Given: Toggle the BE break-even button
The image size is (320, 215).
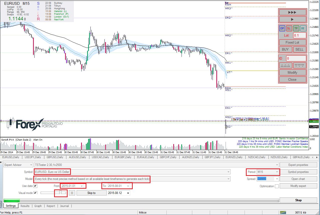Looking at the screenshot, I should pyautogui.click(x=303, y=28).
